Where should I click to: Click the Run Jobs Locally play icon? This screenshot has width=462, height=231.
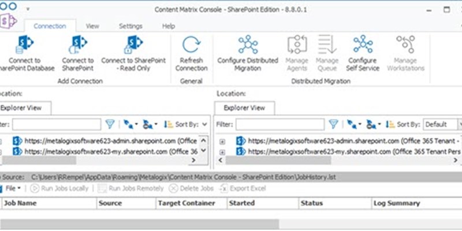[x=35, y=188]
